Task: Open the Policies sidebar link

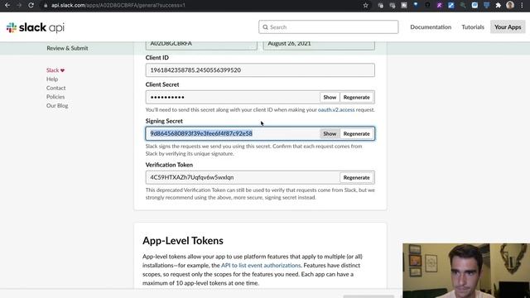Action: pyautogui.click(x=55, y=97)
